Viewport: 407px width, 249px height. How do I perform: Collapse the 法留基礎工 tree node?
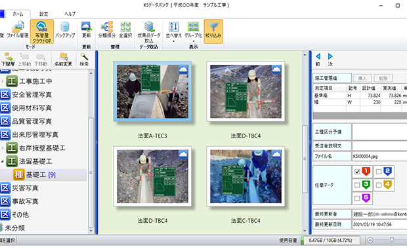[x=3, y=161]
